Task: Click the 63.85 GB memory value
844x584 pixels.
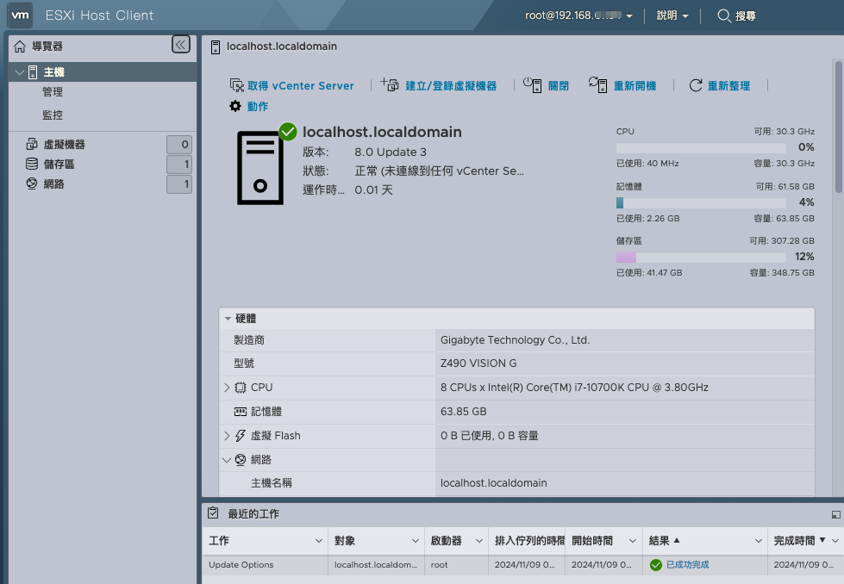Action: point(463,412)
